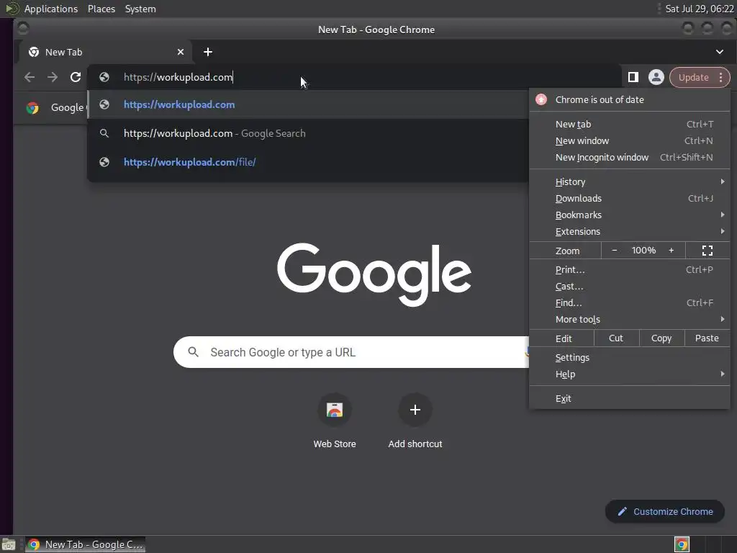
Task: Click the New Tab - Google Chrome taskbar item
Action: (x=86, y=544)
